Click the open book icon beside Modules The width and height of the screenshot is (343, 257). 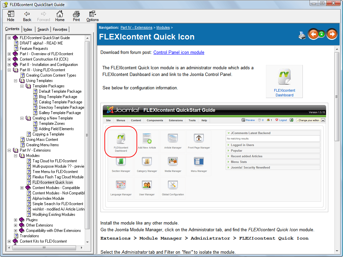[x=22, y=156]
